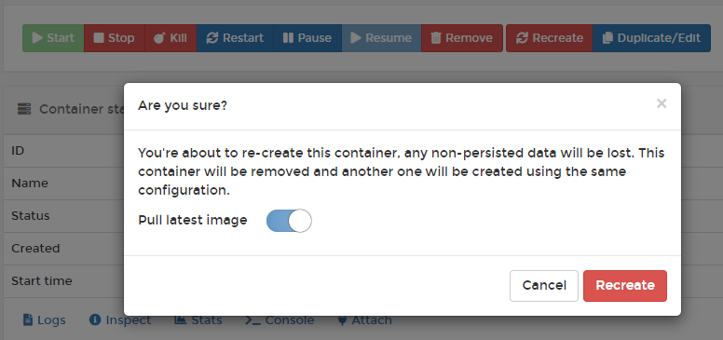The width and height of the screenshot is (723, 340).
Task: Click the Container status section icon
Action: tap(24, 109)
